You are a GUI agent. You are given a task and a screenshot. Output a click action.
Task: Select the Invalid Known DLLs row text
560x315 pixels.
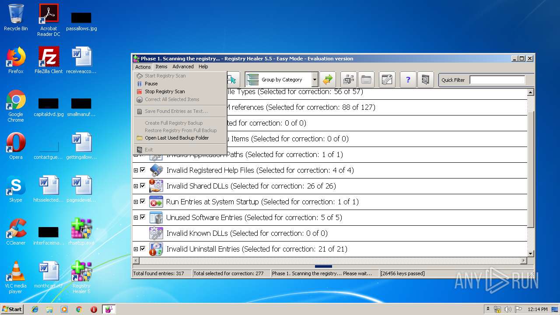(247, 233)
